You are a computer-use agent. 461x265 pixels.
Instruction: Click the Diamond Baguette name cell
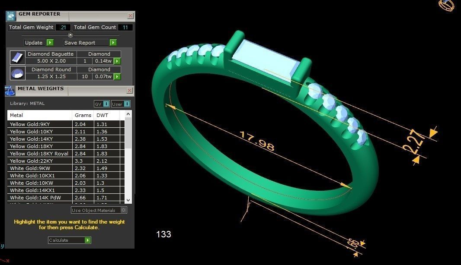tap(51, 54)
